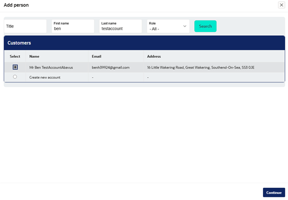Click the Mr Ben TestAccountAbavus name cell
Image resolution: width=288 pixels, height=200 pixels.
(x=51, y=68)
